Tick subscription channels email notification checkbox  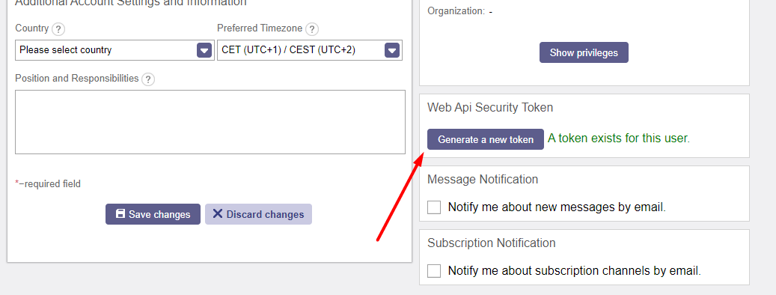(434, 271)
